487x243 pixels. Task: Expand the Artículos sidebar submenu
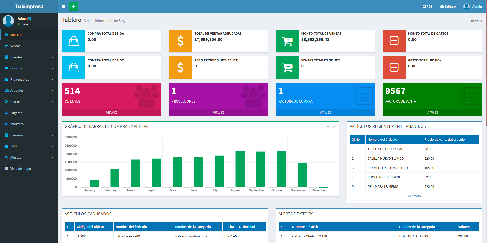click(x=17, y=90)
